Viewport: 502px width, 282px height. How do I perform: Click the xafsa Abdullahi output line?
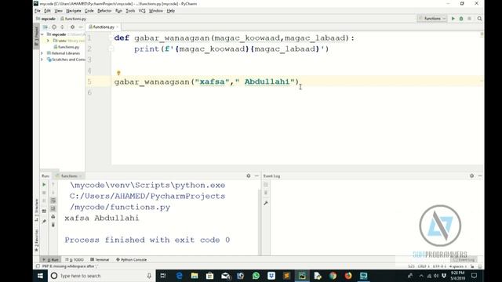[x=102, y=218]
